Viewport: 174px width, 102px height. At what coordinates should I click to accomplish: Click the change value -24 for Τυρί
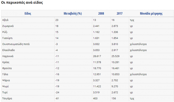57,92
